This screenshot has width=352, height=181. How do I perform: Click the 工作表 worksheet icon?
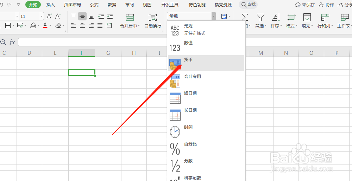(345, 17)
